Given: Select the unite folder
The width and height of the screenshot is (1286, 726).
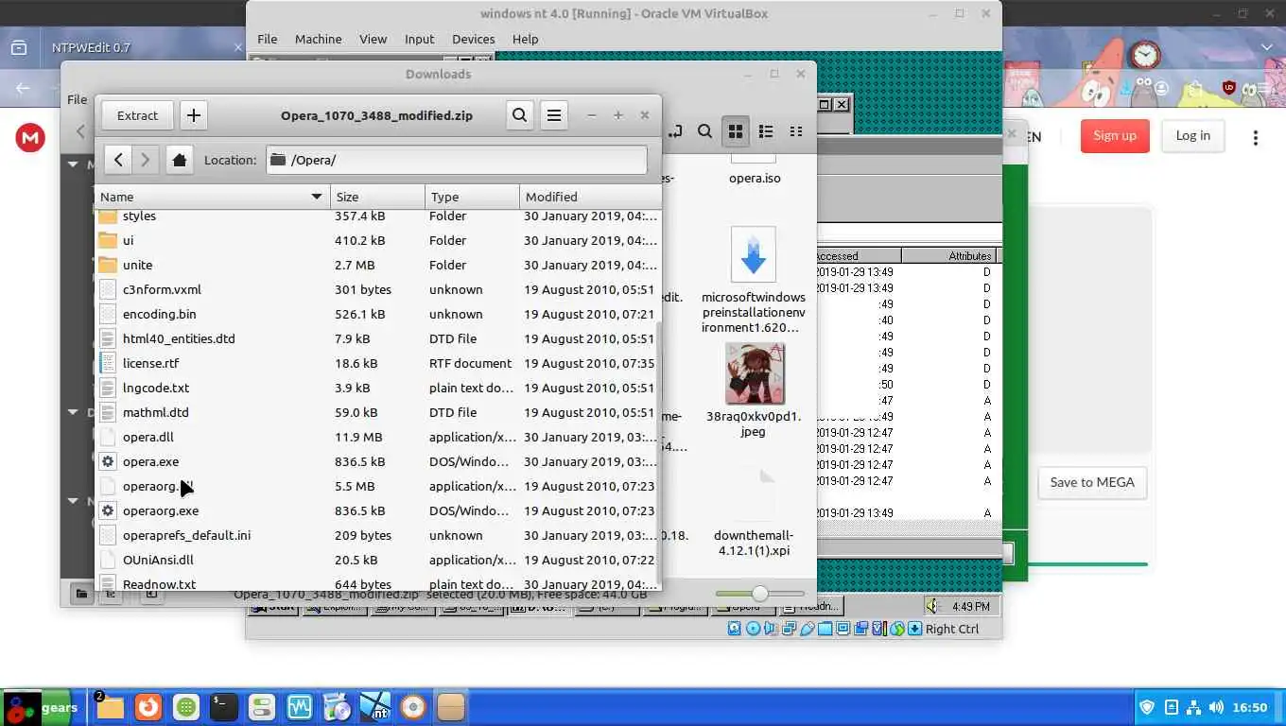Looking at the screenshot, I should 377,265.
